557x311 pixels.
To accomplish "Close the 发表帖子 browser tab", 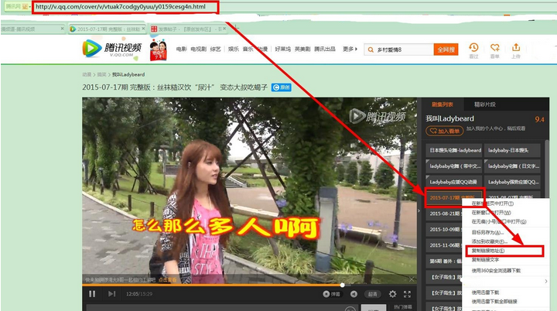I will coord(224,29).
